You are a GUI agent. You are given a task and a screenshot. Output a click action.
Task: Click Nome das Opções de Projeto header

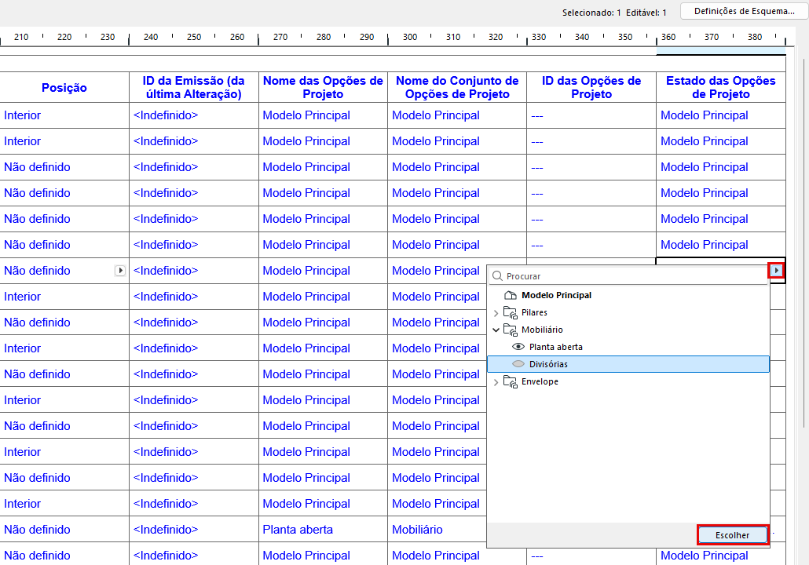pyautogui.click(x=323, y=88)
